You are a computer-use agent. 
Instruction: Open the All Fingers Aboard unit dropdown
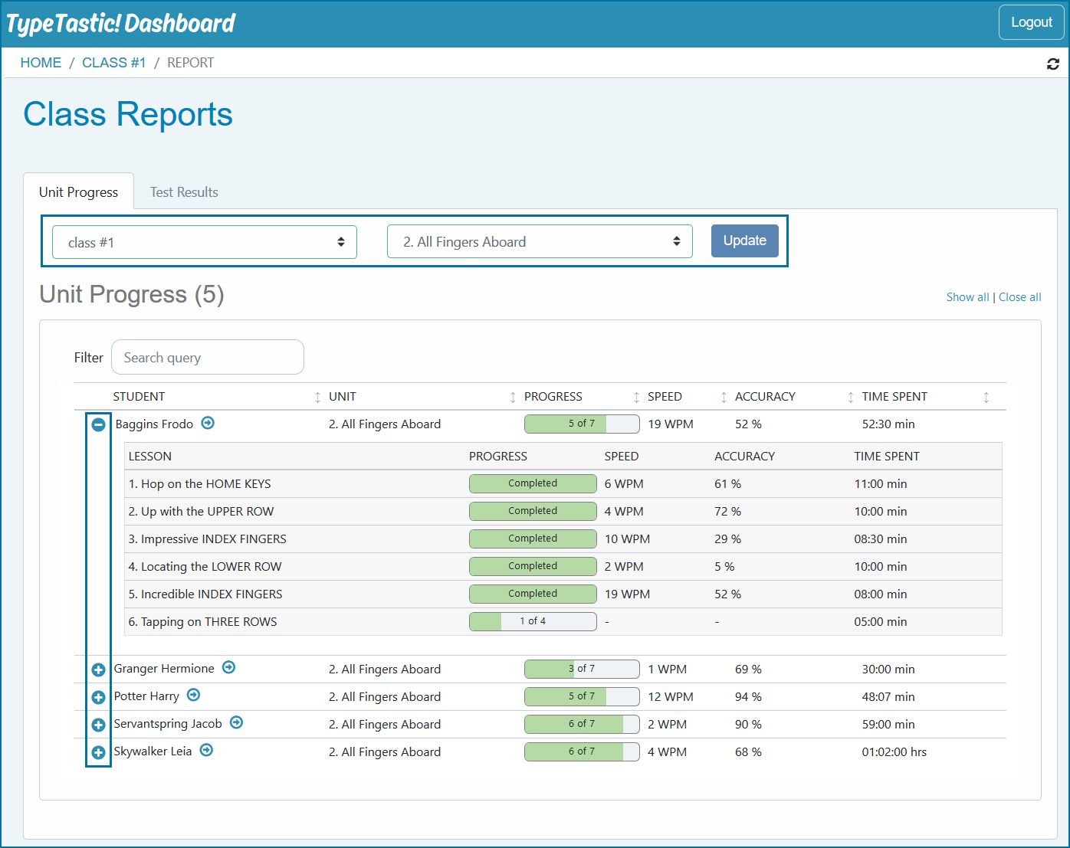pos(540,242)
